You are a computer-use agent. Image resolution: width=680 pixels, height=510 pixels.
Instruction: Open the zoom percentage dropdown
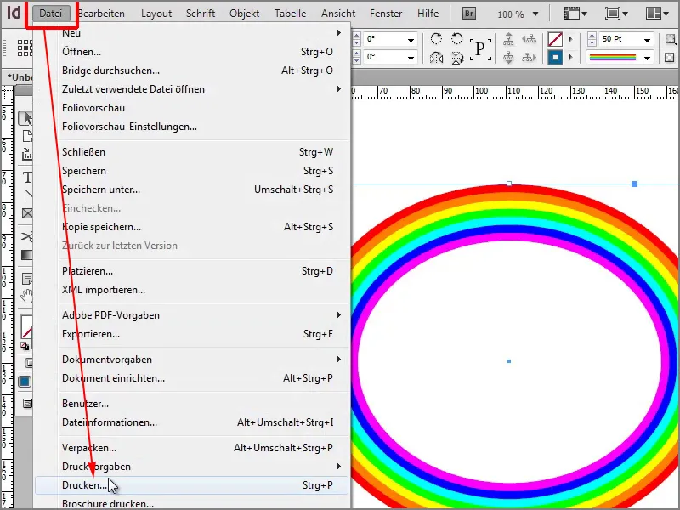pos(535,14)
